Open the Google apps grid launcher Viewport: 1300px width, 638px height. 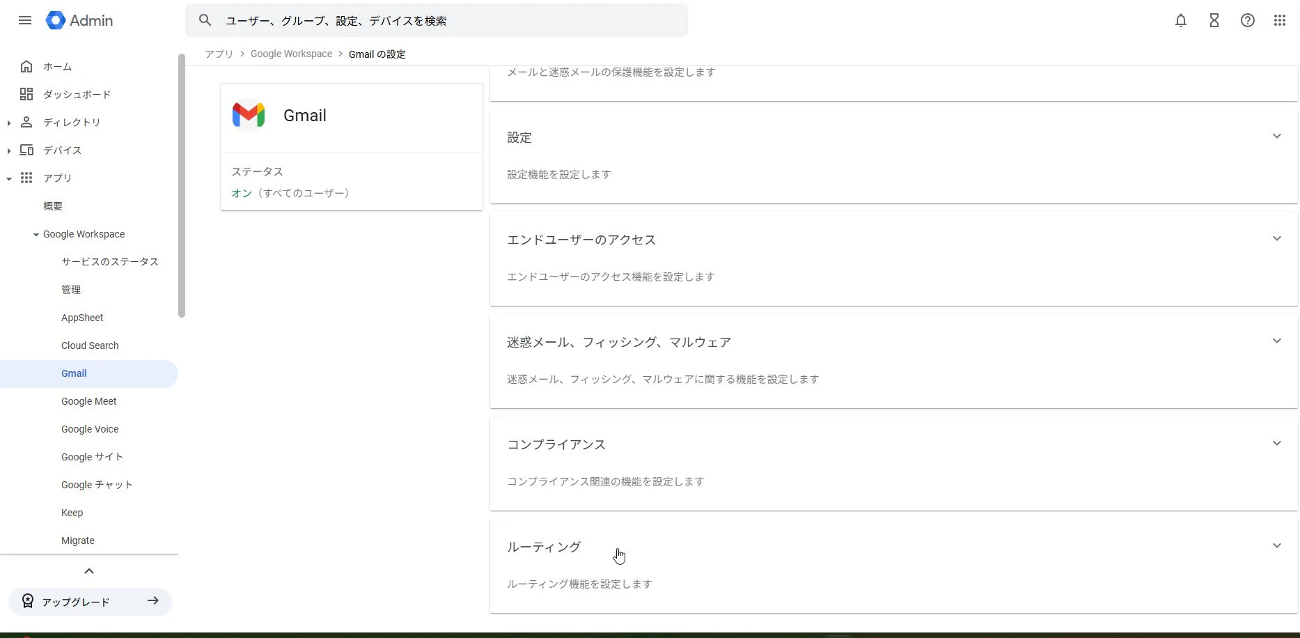(1279, 20)
